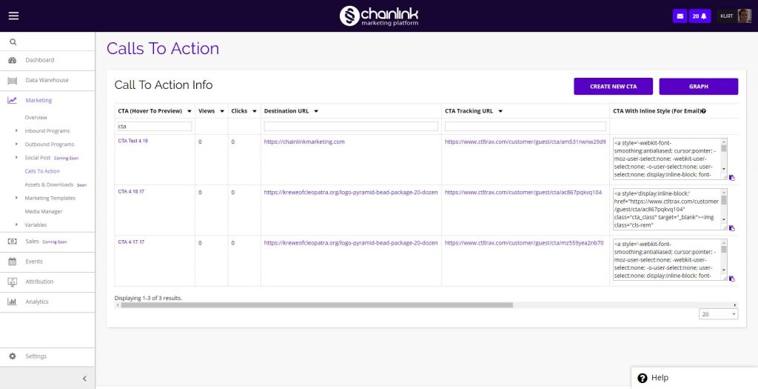Screen dimensions: 758x389
Task: Open the chainlinkmarketing.com destination link
Action: 304,142
